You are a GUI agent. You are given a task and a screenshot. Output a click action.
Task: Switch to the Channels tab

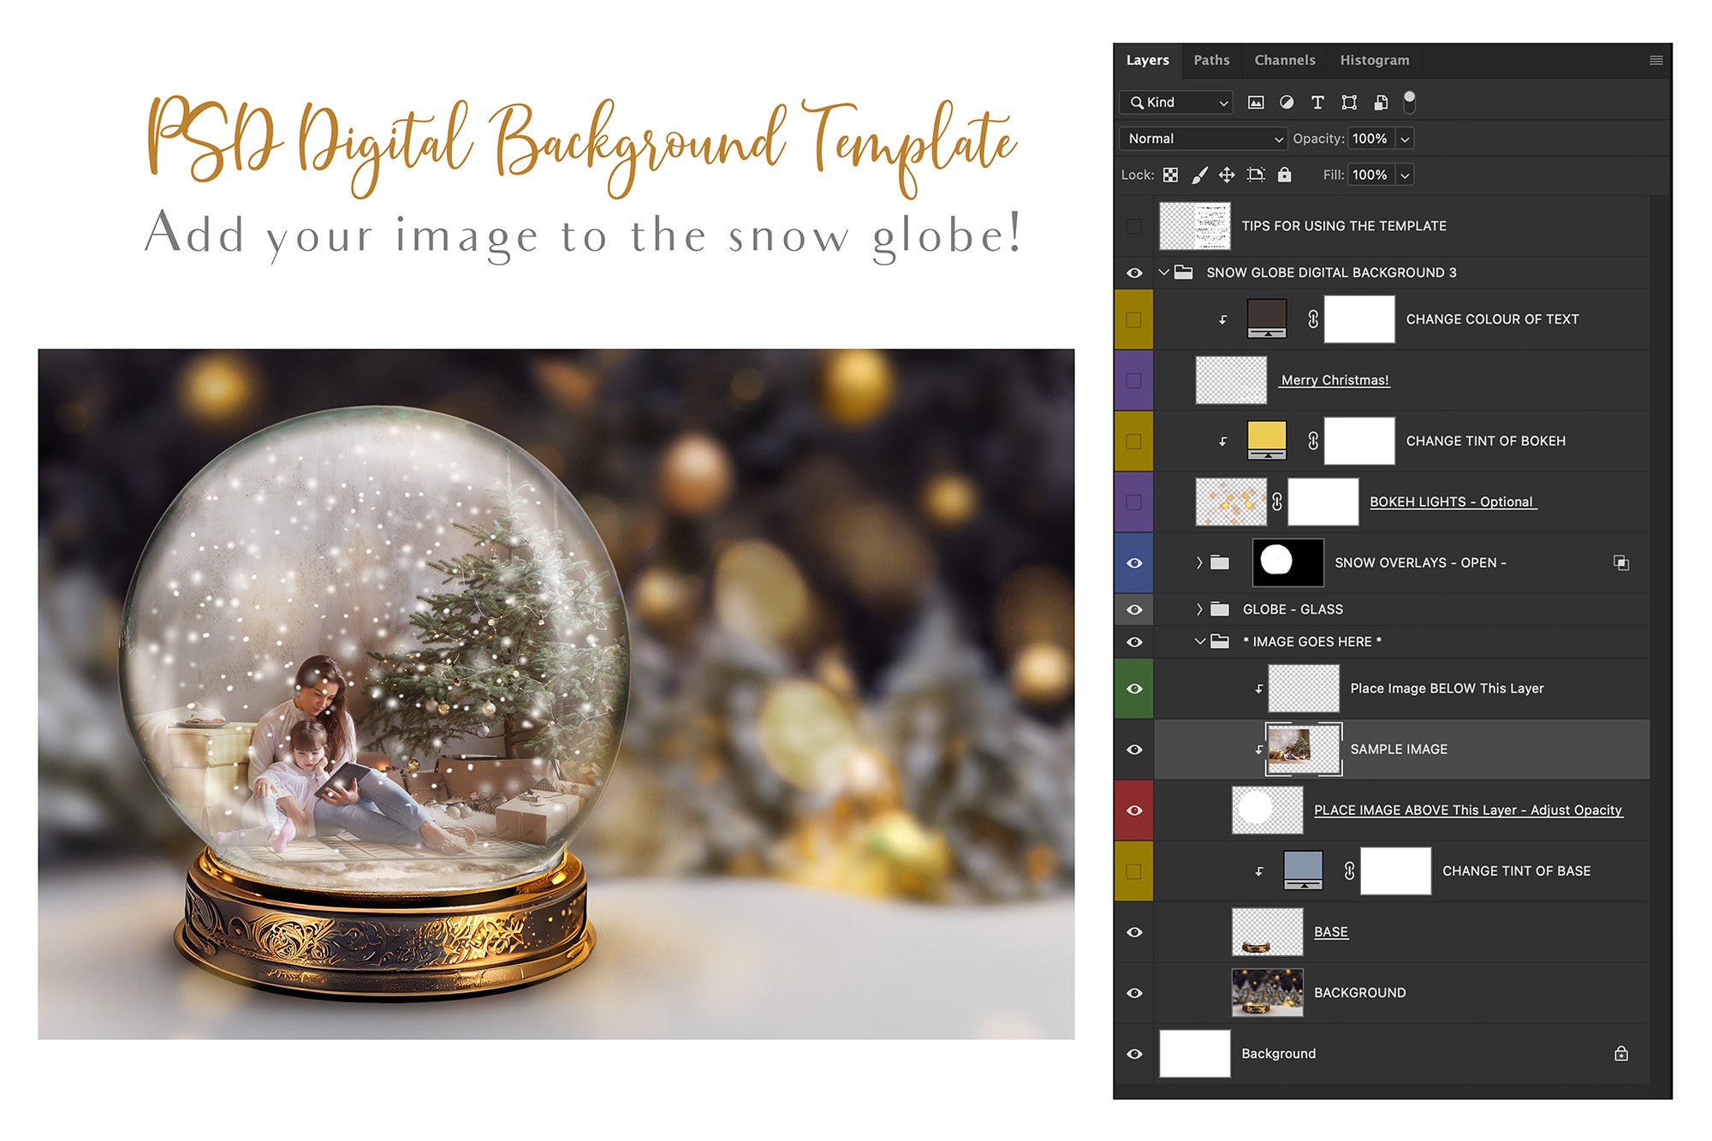(1284, 60)
